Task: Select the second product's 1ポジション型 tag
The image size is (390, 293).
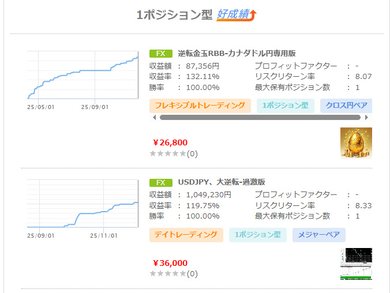Action: pos(257,235)
